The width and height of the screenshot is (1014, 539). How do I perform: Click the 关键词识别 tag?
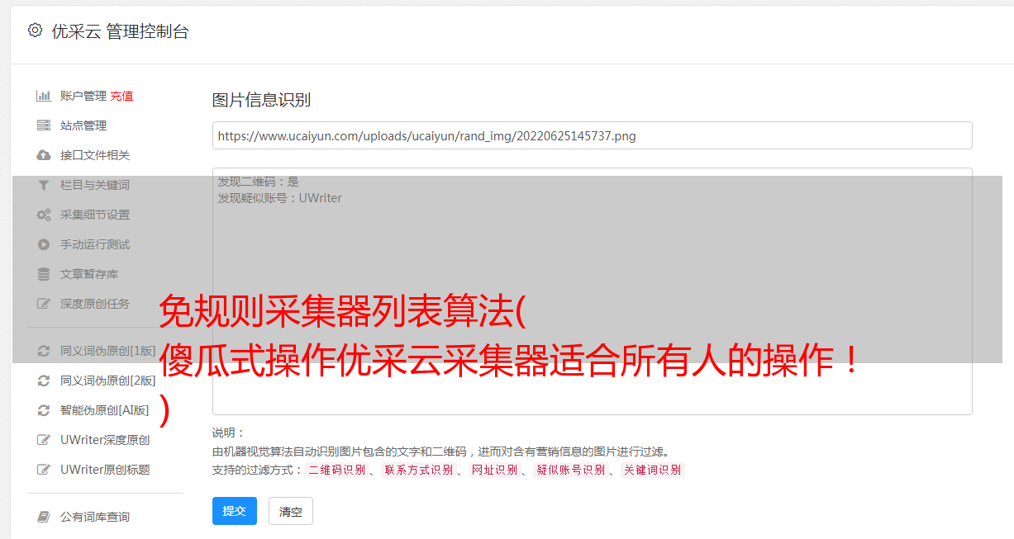[653, 470]
